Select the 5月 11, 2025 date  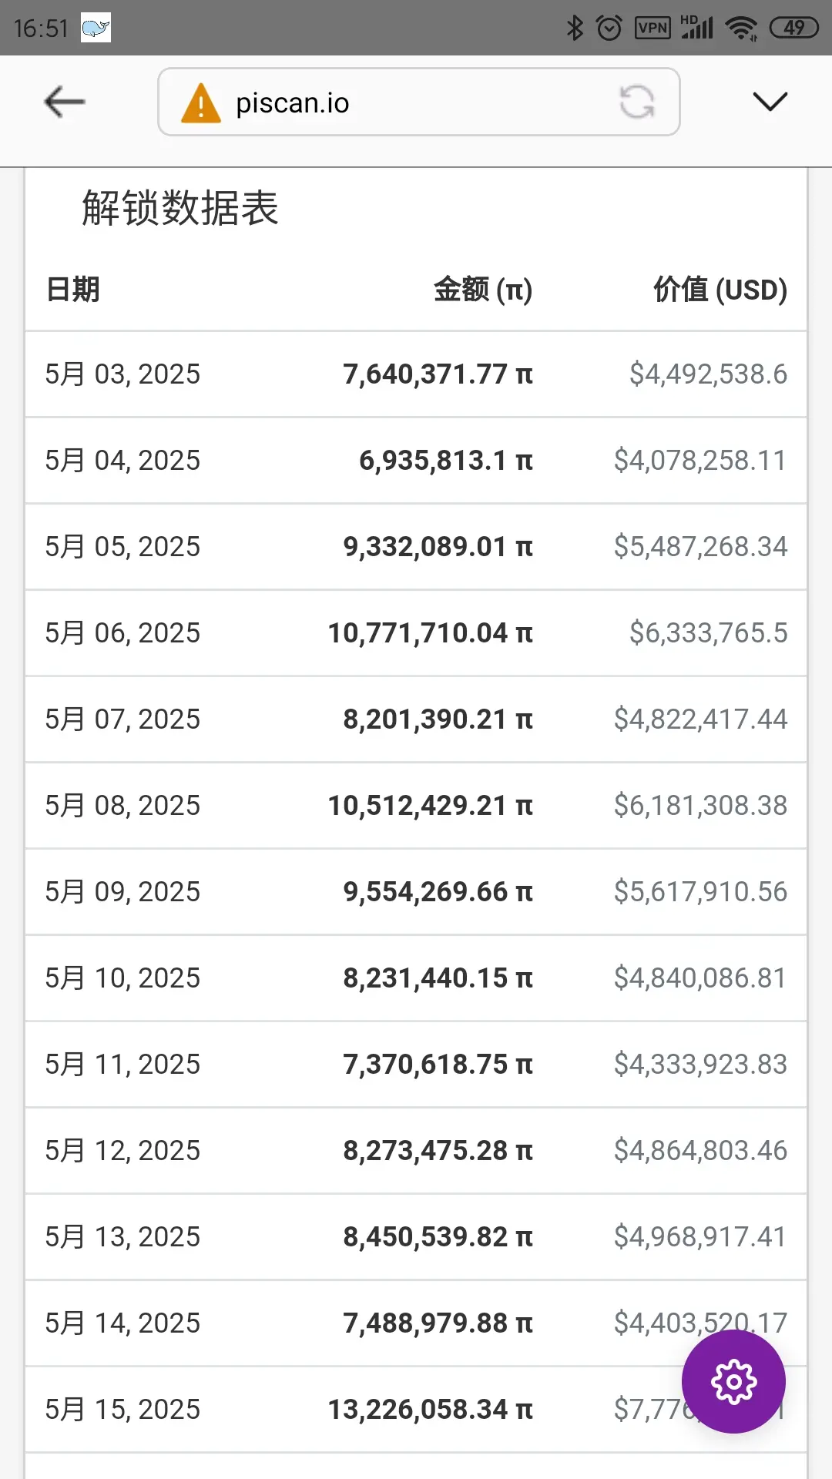coord(122,1065)
